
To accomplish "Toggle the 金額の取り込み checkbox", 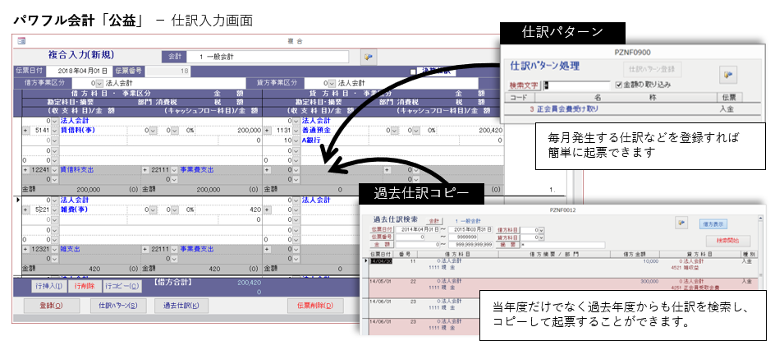I will (x=618, y=85).
